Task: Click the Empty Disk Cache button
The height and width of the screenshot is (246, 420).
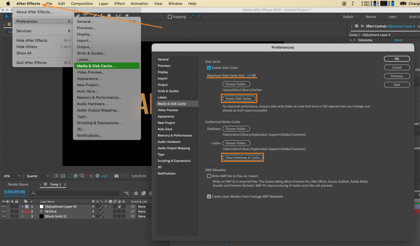Action: coord(239,98)
